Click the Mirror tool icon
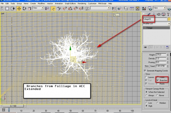 (x=114, y=9)
